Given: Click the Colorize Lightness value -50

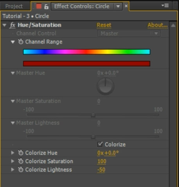Looking at the screenshot, I should (x=101, y=170).
